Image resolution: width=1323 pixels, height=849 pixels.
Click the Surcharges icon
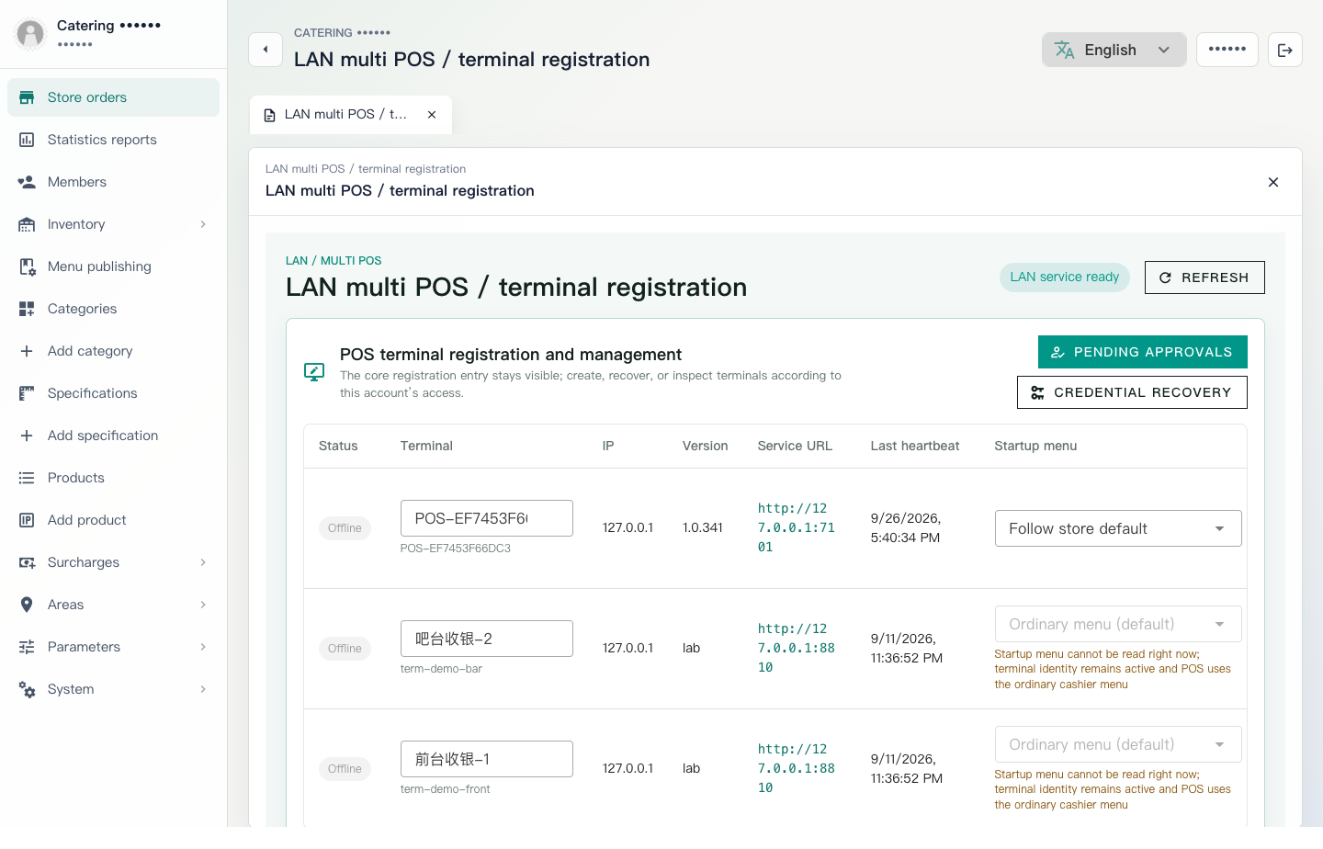27,562
